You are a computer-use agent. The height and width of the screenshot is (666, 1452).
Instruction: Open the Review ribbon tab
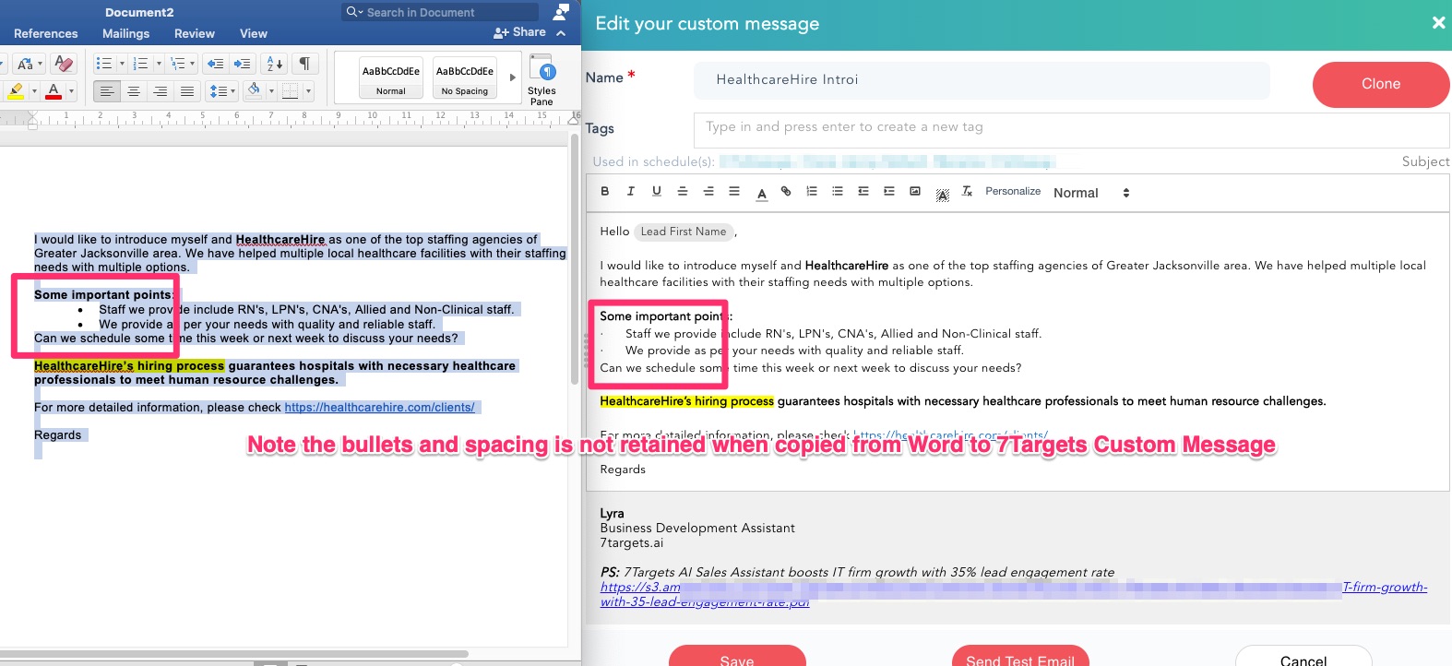pyautogui.click(x=195, y=33)
